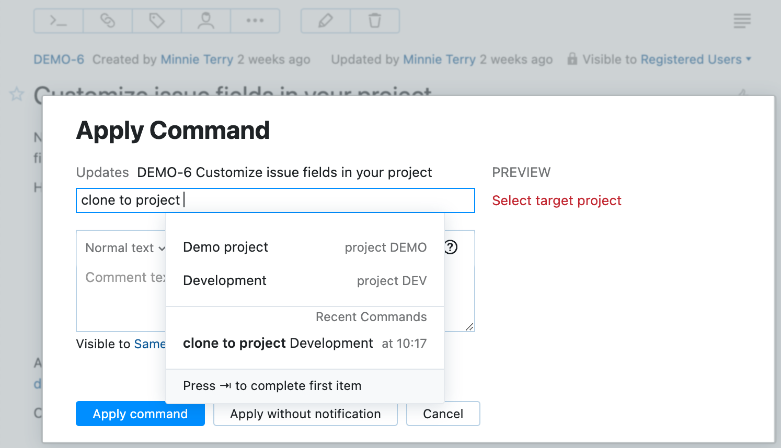
Task: Select Development project from suggestions
Action: tap(224, 280)
